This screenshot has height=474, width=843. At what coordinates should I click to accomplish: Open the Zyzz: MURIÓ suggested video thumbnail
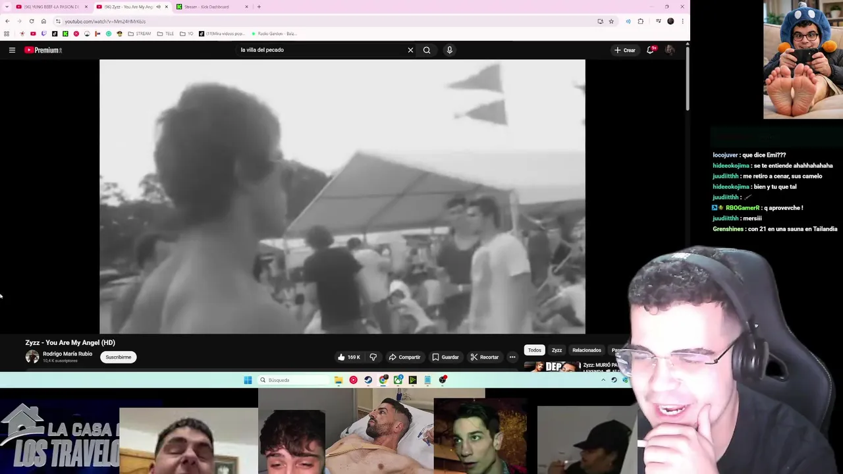point(552,366)
